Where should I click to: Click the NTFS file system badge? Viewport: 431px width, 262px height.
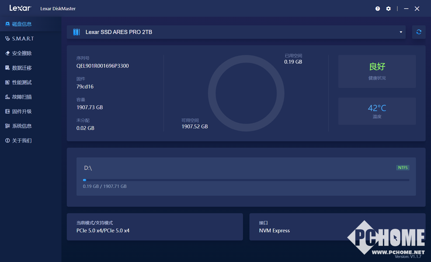[403, 168]
